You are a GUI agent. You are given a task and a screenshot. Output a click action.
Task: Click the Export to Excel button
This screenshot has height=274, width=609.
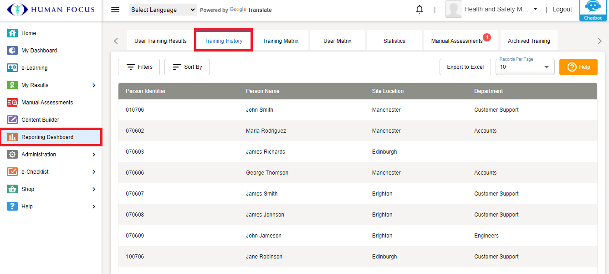pyautogui.click(x=465, y=67)
